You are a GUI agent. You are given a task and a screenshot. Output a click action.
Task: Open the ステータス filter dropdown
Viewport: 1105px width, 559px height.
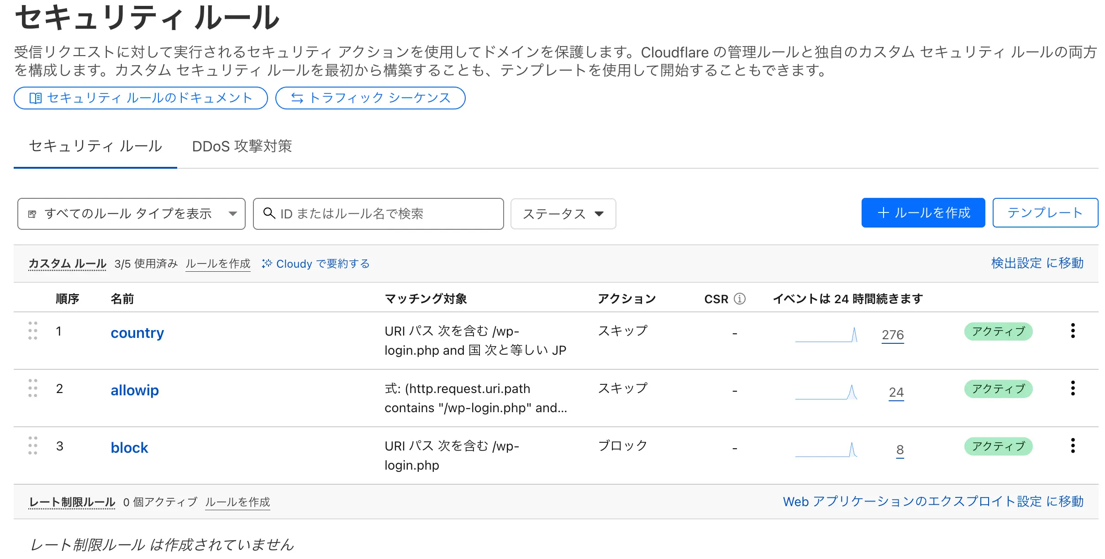[563, 214]
